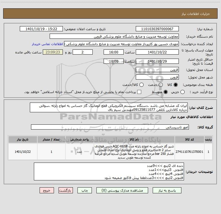Click the response deadline date 1401/10/22 field
This screenshot has height=214, width=221.
click(157, 52)
